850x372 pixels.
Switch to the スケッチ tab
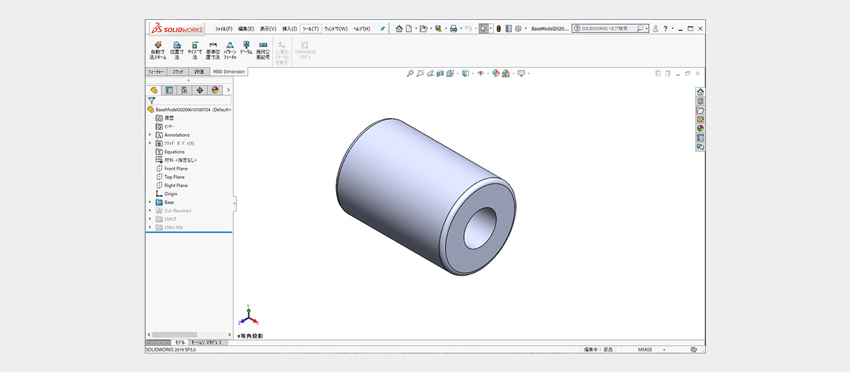(x=177, y=72)
